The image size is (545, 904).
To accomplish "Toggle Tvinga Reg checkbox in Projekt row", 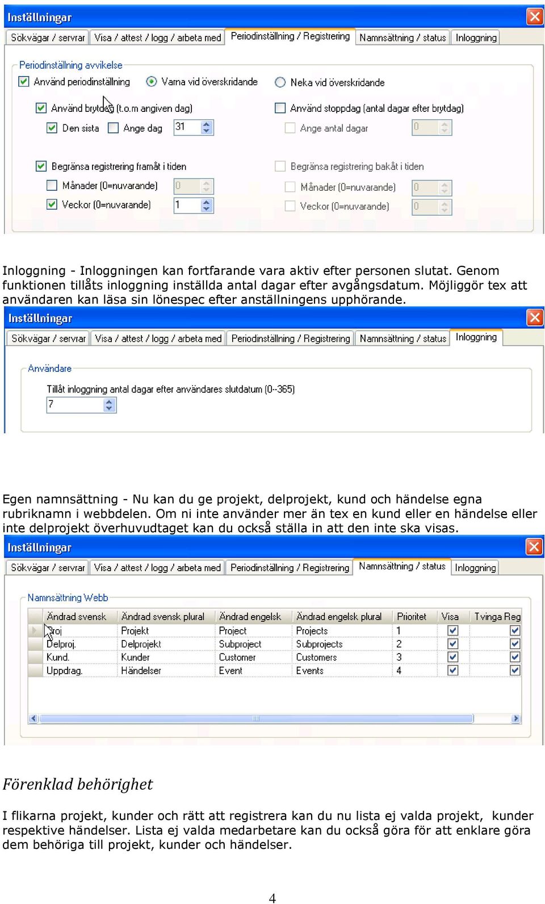I will [515, 630].
